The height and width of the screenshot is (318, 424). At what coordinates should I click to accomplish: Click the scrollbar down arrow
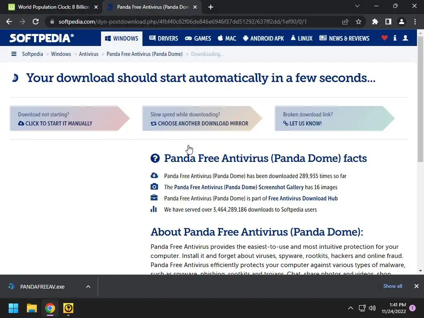pos(420,271)
